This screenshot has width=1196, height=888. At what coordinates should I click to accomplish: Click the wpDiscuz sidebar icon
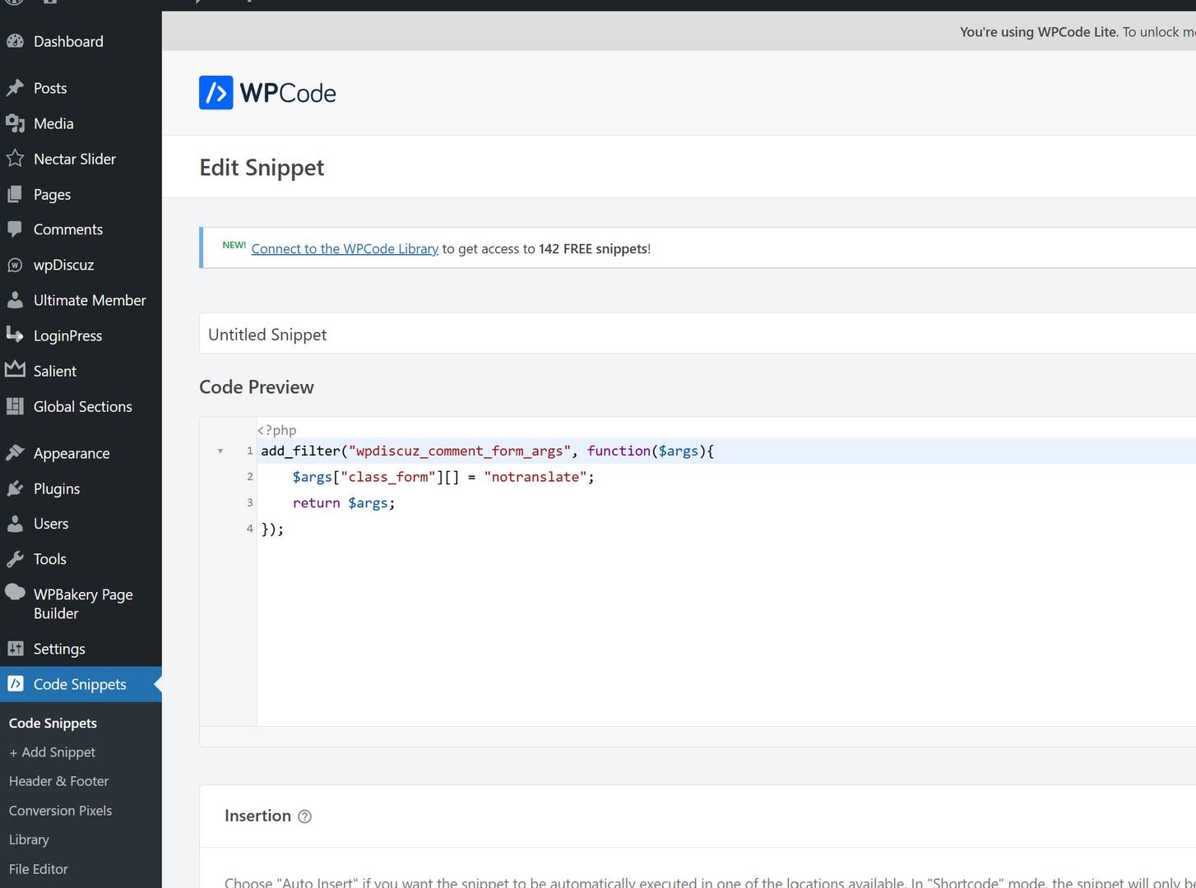pos(15,265)
